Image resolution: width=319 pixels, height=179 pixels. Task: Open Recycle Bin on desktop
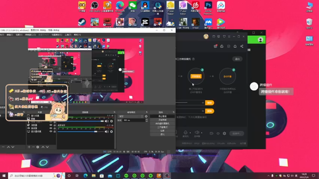[x=309, y=23]
